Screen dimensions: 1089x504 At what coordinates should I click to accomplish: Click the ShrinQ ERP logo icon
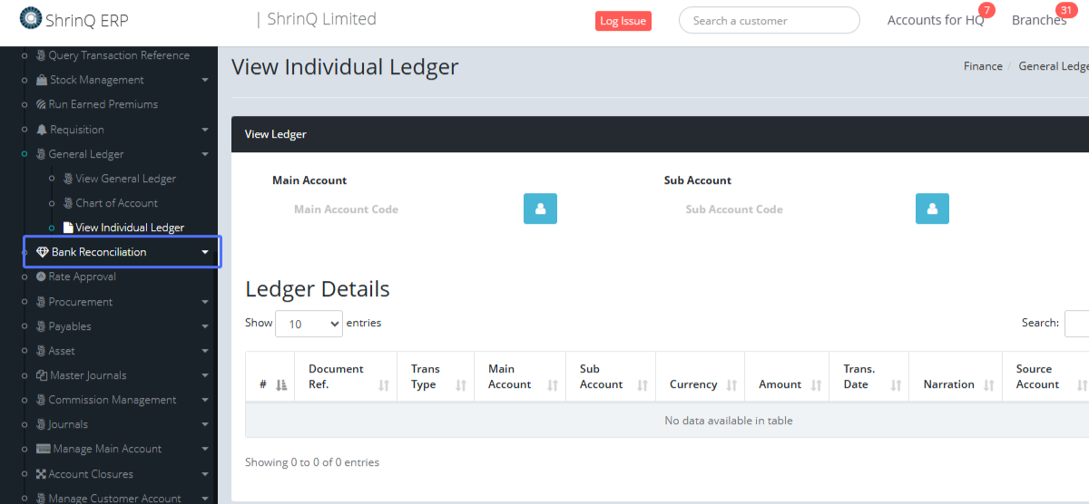click(x=31, y=18)
